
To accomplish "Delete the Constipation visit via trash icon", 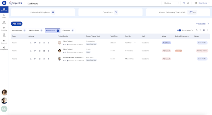I will [48, 43].
